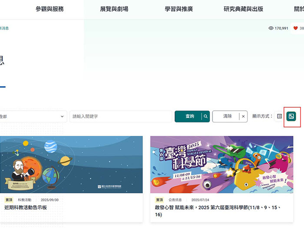This screenshot has height=228, width=304.
Task: Focus the 請輸入關鍵字 keyword input field
Action: tap(121, 116)
